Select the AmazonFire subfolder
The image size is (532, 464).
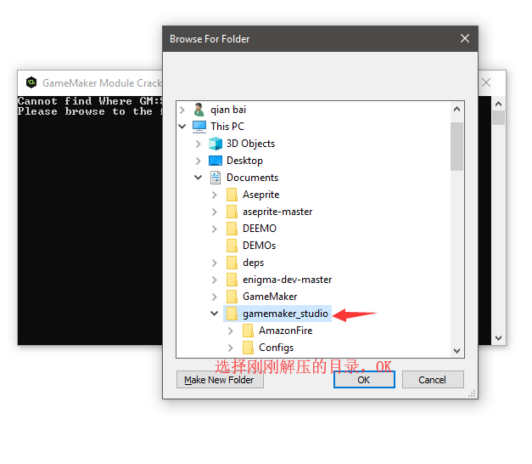point(286,331)
